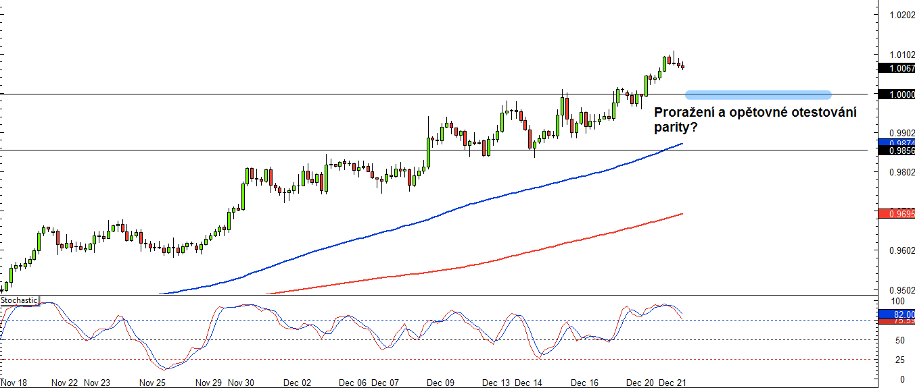Screen dimensions: 915x388
Task: Click the 0.9802 price axis label
Action: [903, 173]
